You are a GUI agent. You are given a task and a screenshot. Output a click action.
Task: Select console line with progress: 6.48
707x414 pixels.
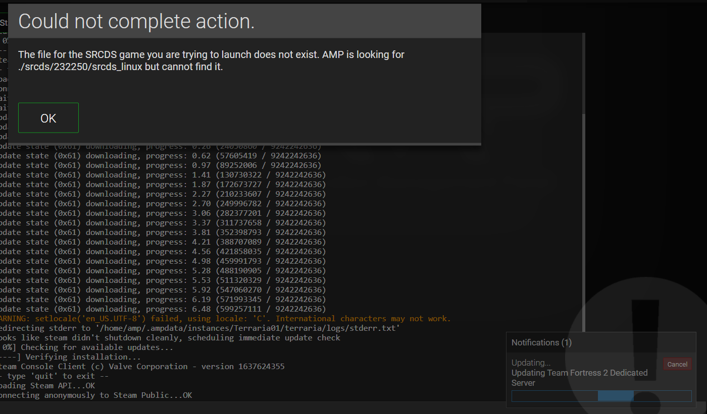point(163,309)
